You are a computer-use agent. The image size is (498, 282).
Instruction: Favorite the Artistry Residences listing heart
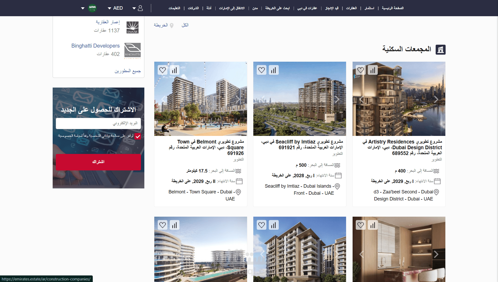pos(360,70)
